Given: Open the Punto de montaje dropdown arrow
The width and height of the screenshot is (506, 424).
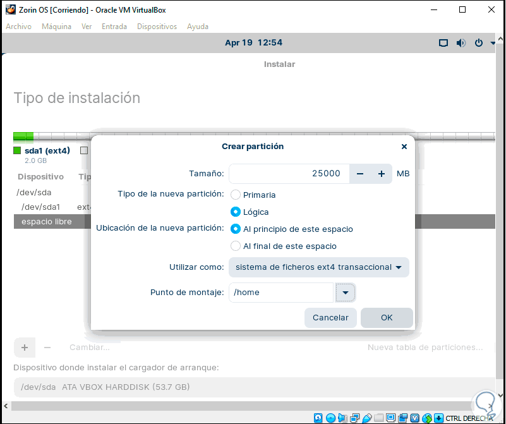Looking at the screenshot, I should coord(346,293).
